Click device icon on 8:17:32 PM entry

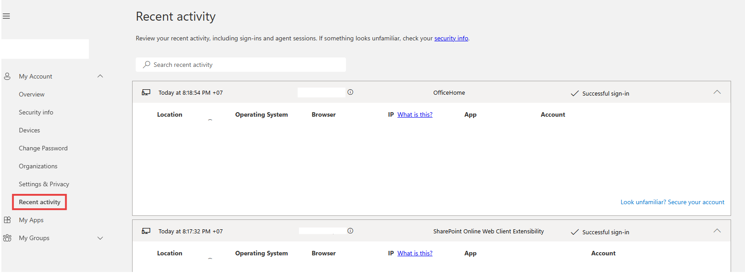pyautogui.click(x=146, y=231)
